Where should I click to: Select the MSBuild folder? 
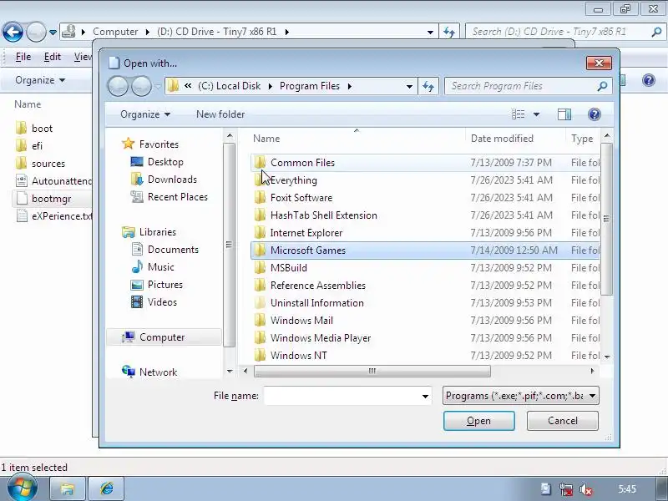point(425,267)
